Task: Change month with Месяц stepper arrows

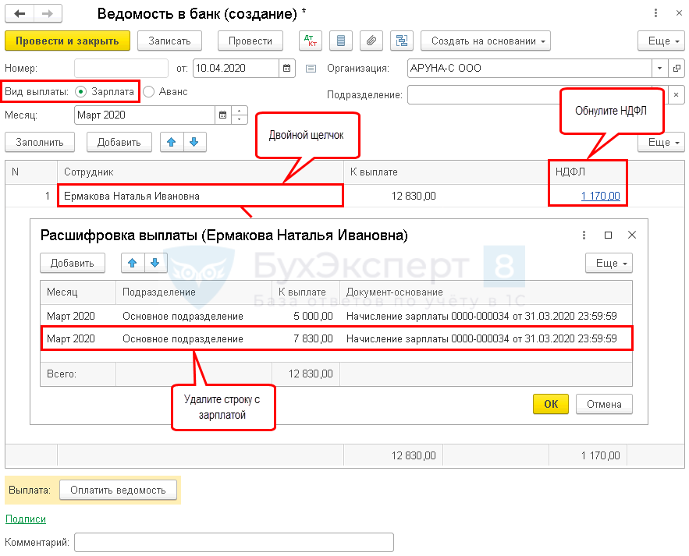Action: pos(239,115)
